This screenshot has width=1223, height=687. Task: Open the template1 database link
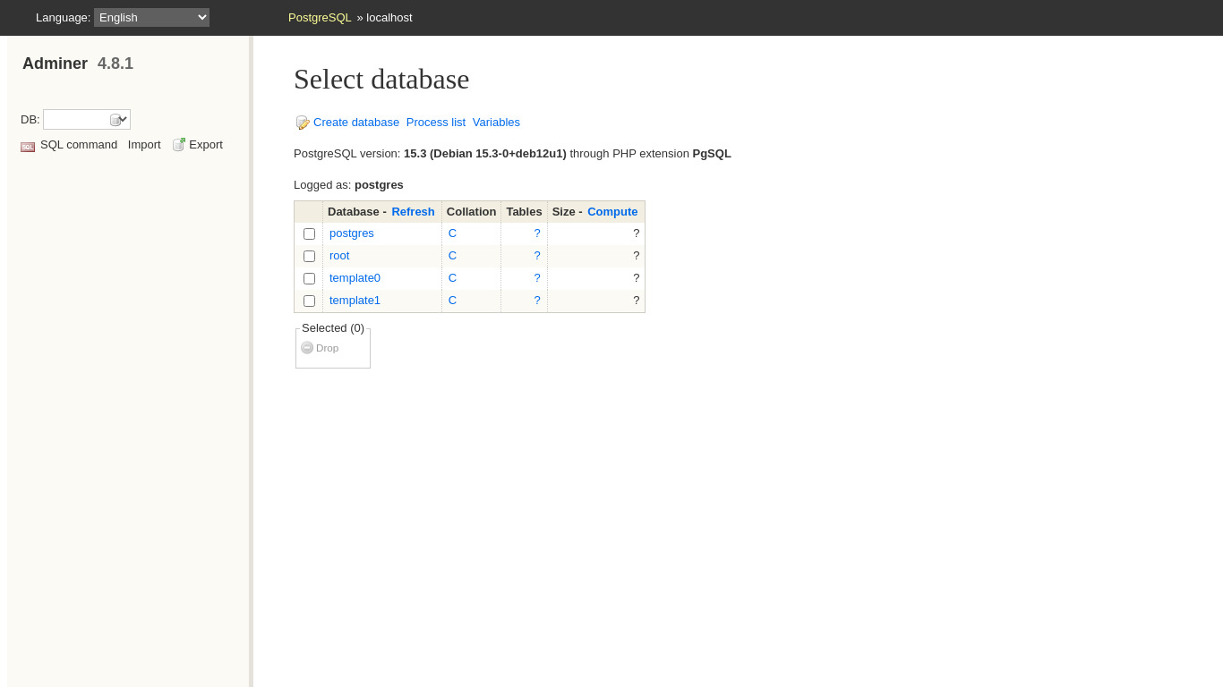click(x=355, y=300)
